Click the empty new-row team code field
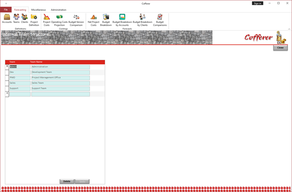This screenshot has height=192, width=292. click(x=20, y=94)
